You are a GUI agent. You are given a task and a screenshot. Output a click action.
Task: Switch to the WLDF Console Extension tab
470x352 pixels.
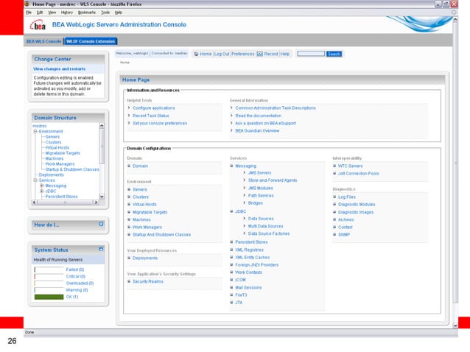[x=90, y=41]
